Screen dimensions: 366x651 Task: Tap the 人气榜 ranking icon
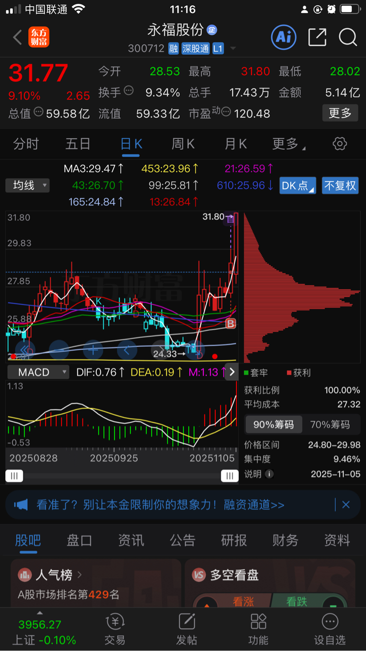tap(24, 575)
